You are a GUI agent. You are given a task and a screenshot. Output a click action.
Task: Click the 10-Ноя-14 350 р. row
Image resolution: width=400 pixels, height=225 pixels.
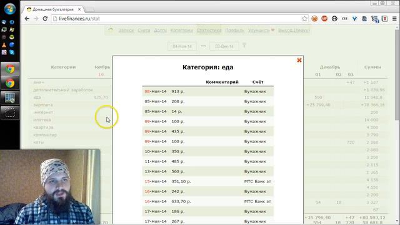(208, 151)
